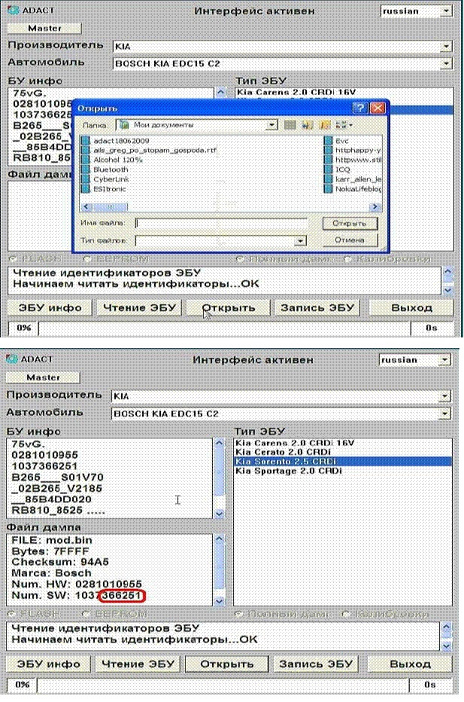Screen dimensions: 464x702
Task: Select Kia Sorento 2.5 CRDi in lower window list
Action: [342, 462]
